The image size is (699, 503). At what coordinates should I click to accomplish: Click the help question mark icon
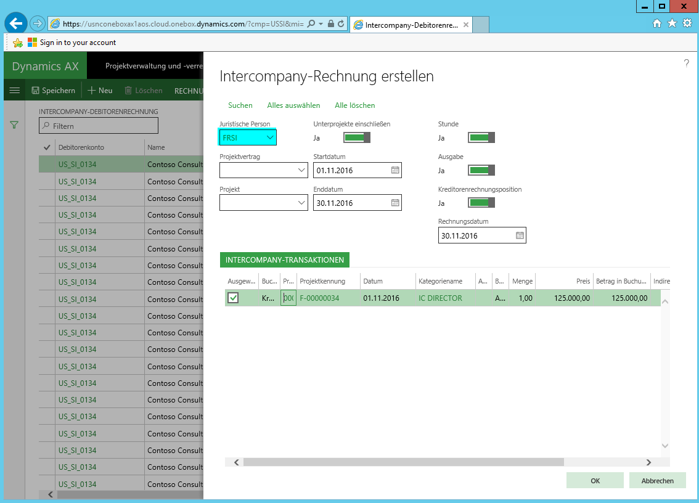point(686,63)
